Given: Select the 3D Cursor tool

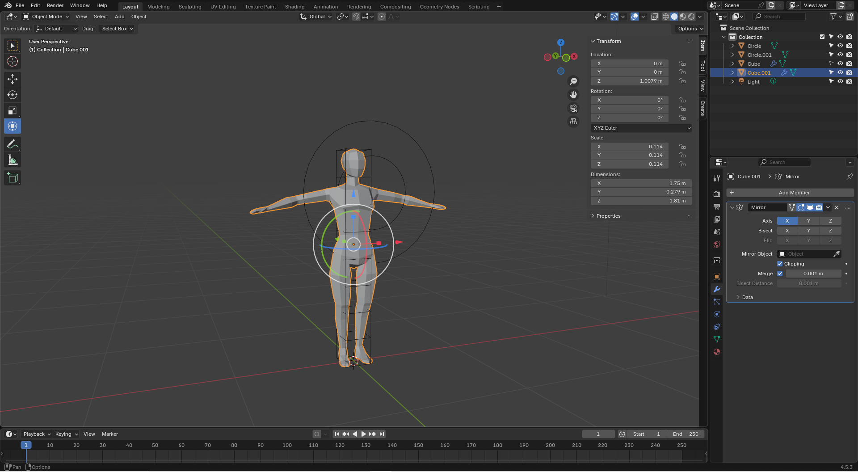Looking at the screenshot, I should click(x=13, y=61).
